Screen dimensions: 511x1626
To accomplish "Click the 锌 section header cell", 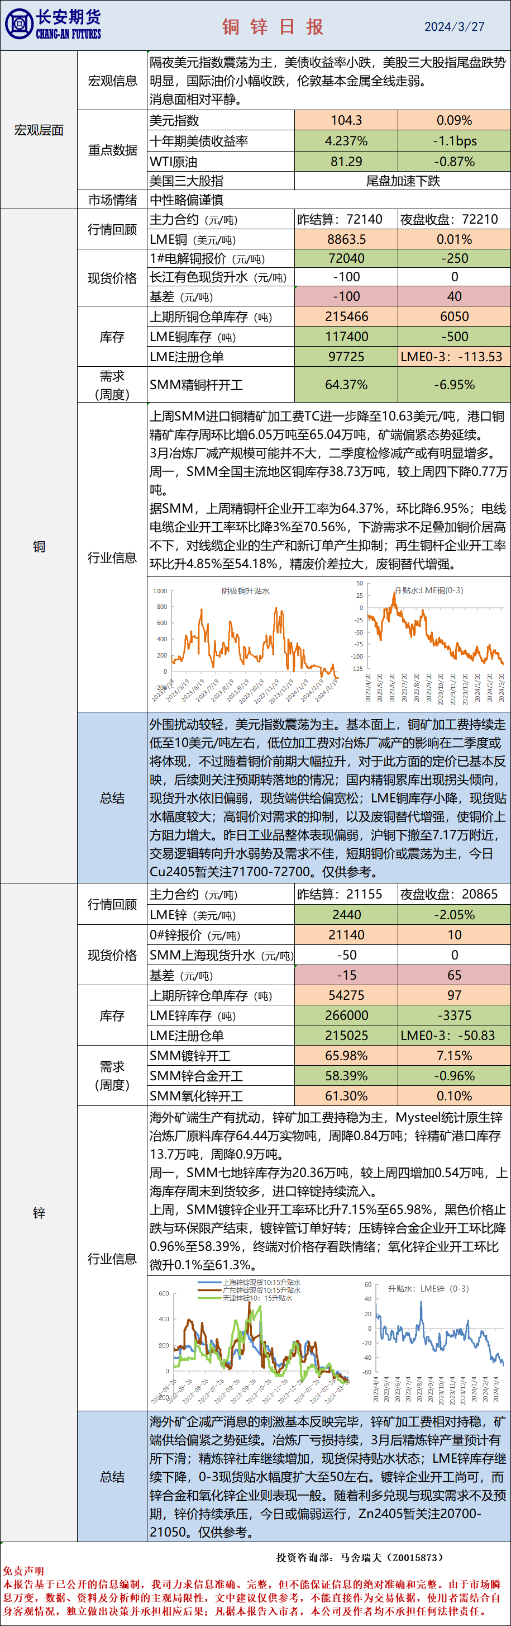I will [x=39, y=1213].
